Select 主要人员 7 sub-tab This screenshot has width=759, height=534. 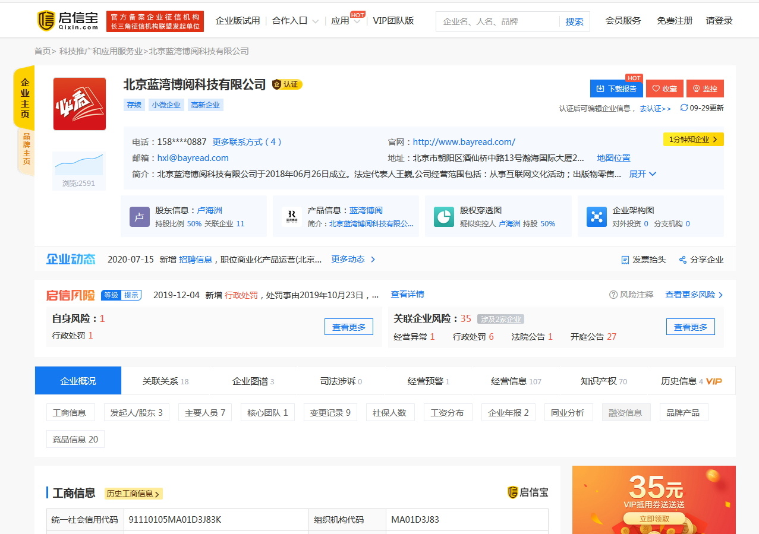pyautogui.click(x=205, y=412)
